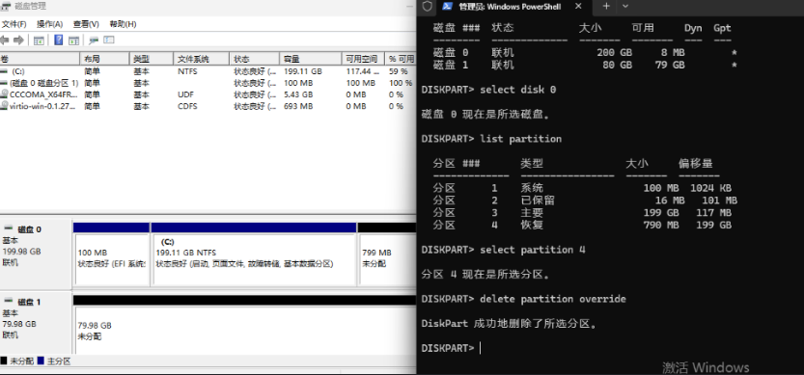Click the 分区 4 恢复 row in terminal
The width and height of the screenshot is (804, 375).
click(x=582, y=225)
